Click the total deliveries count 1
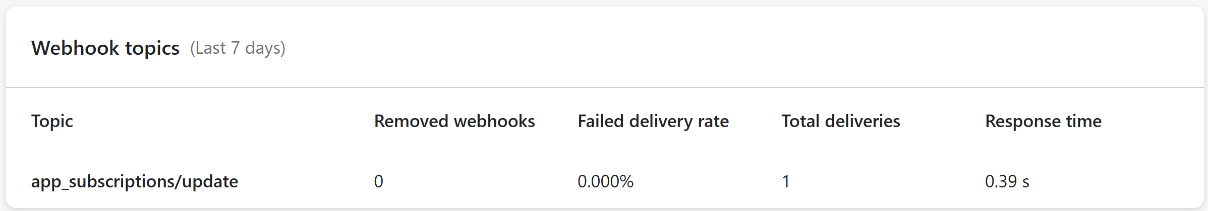The height and width of the screenshot is (211, 1208). [x=785, y=181]
